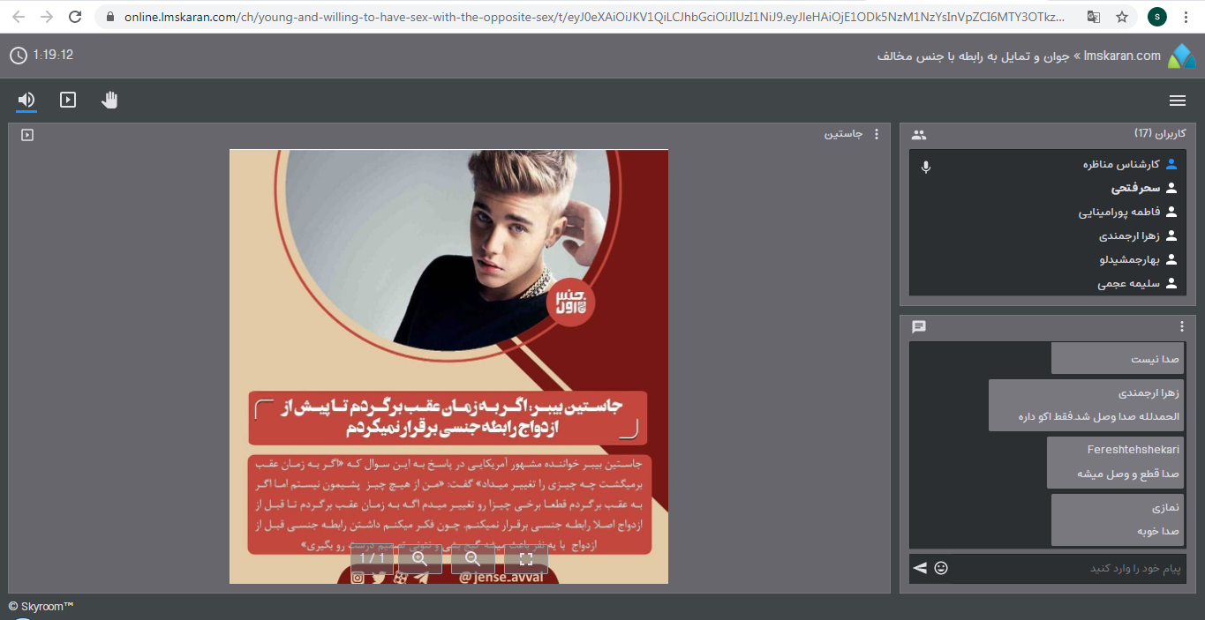Open the chat panel three-dot options

click(x=1182, y=326)
